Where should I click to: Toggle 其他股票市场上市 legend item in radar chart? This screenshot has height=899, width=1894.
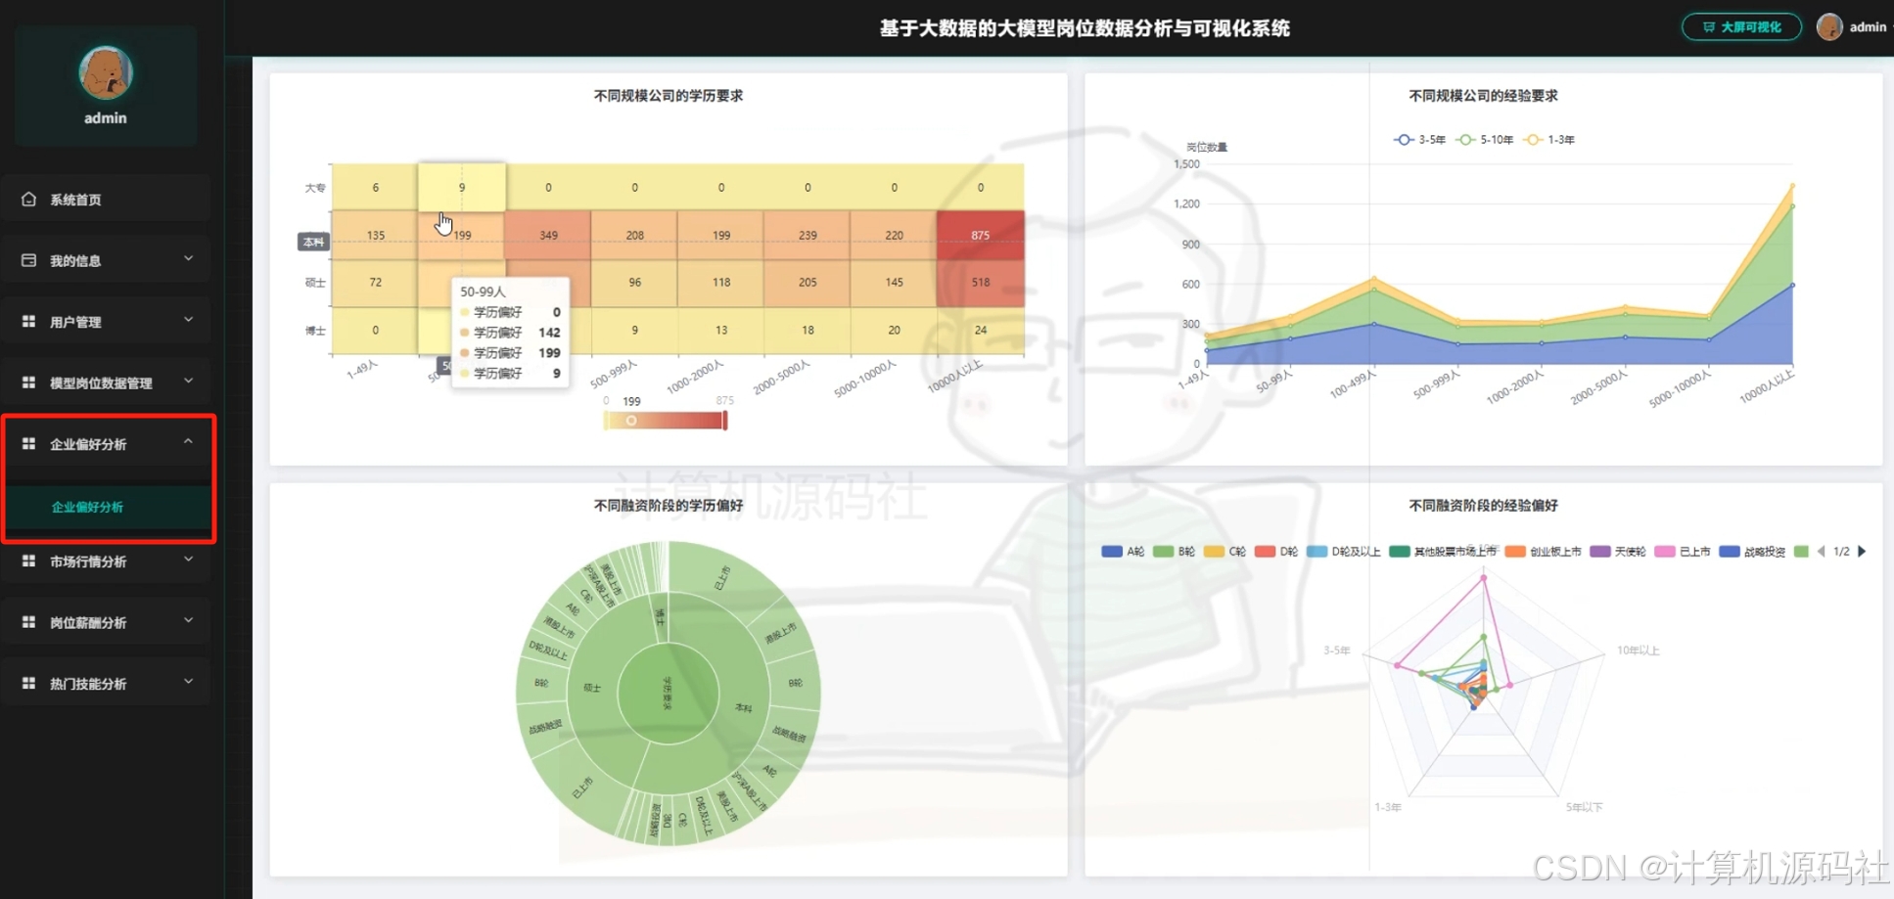pyautogui.click(x=1443, y=552)
